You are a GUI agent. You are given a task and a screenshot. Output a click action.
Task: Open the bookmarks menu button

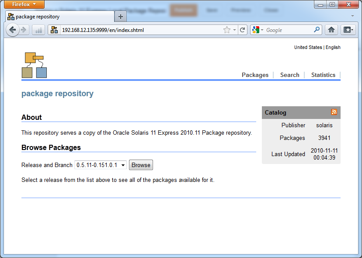pyautogui.click(x=348, y=30)
